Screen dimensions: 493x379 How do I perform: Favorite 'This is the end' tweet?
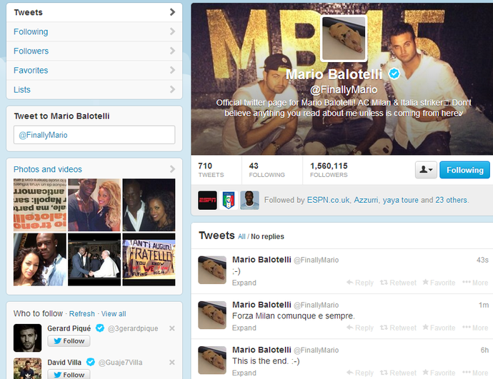point(439,373)
